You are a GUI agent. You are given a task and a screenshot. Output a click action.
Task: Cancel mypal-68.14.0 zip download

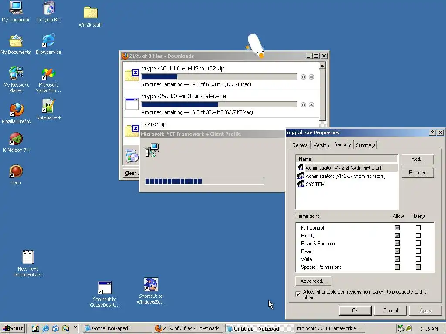pyautogui.click(x=311, y=77)
